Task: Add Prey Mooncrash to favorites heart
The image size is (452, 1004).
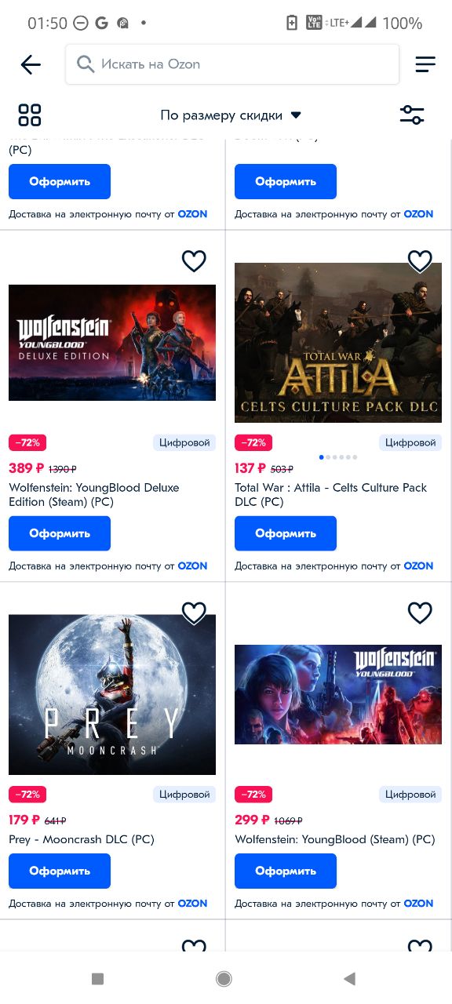Action: tap(194, 613)
